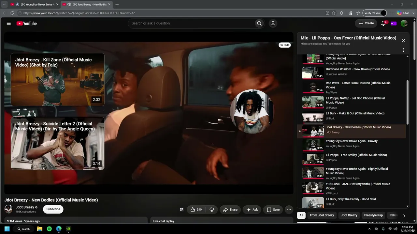The image size is (417, 234).
Task: Click the purple icon beside notifications
Action: point(394,23)
